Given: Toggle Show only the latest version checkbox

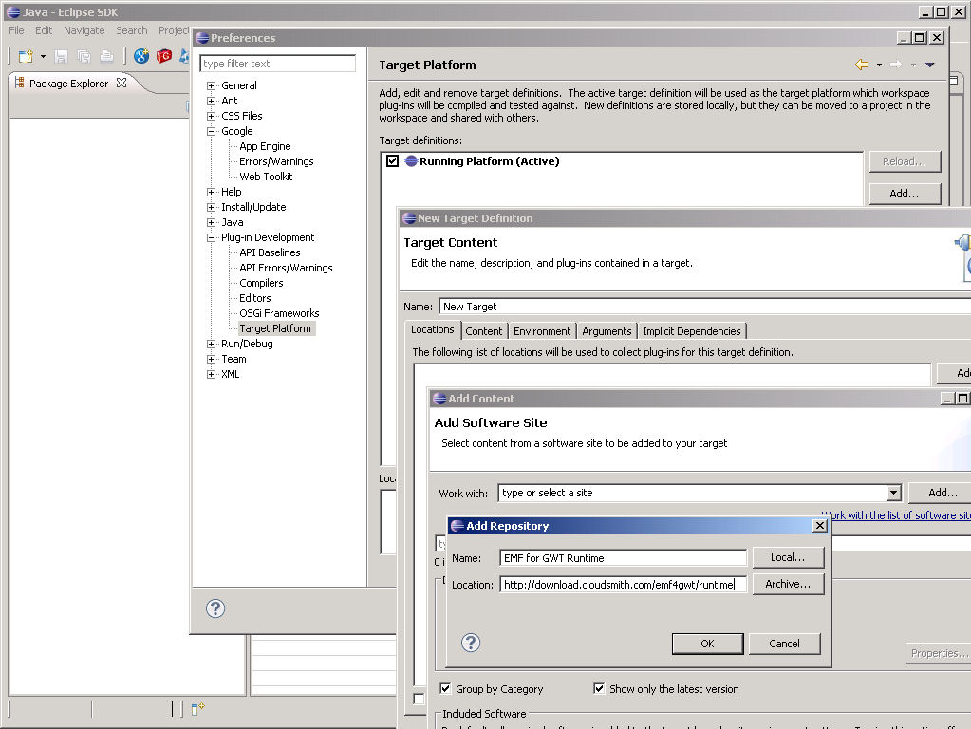Looking at the screenshot, I should coord(599,688).
